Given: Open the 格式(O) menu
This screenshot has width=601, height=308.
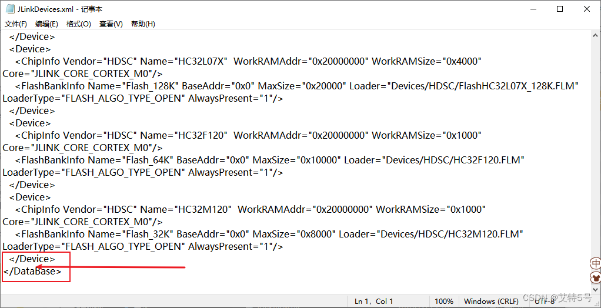Looking at the screenshot, I should coord(79,24).
